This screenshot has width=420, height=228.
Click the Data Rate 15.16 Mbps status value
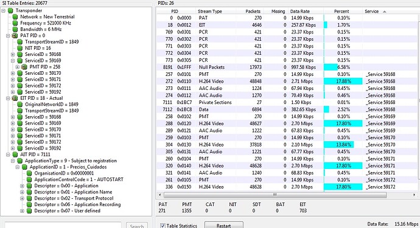click(x=407, y=224)
